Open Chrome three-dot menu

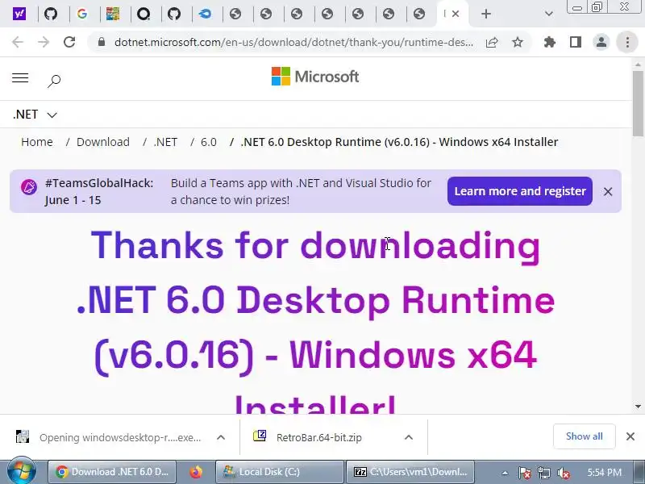[627, 42]
